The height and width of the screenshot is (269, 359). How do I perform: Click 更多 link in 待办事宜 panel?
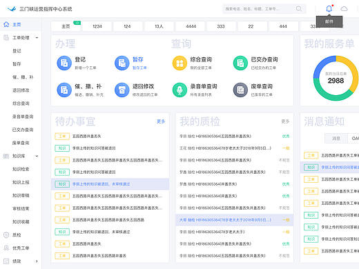pos(161,121)
